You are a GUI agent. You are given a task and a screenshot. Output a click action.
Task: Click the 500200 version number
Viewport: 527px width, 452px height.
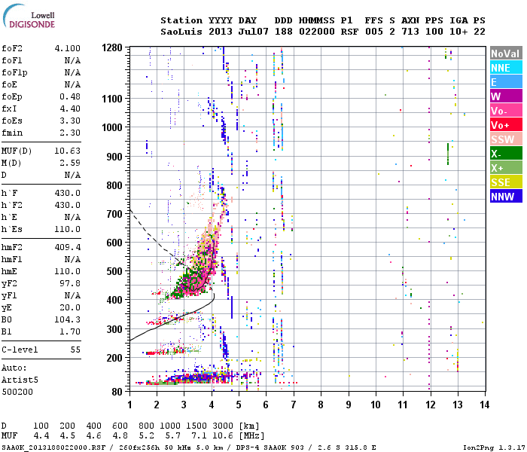coord(17,392)
